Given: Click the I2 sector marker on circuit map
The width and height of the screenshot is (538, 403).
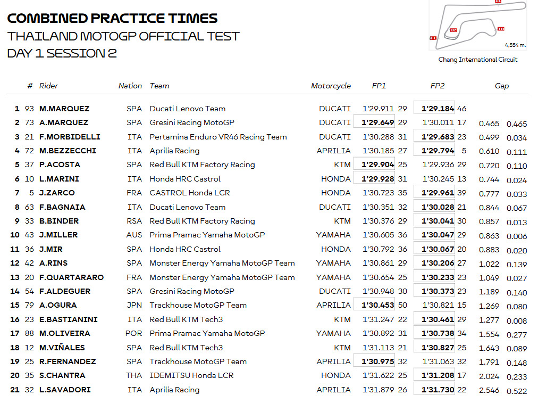Looking at the screenshot, I should pos(453,30).
